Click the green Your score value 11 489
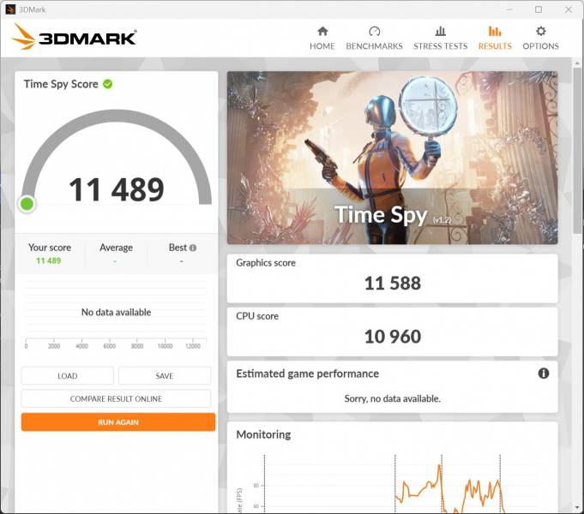The height and width of the screenshot is (514, 584). [49, 260]
